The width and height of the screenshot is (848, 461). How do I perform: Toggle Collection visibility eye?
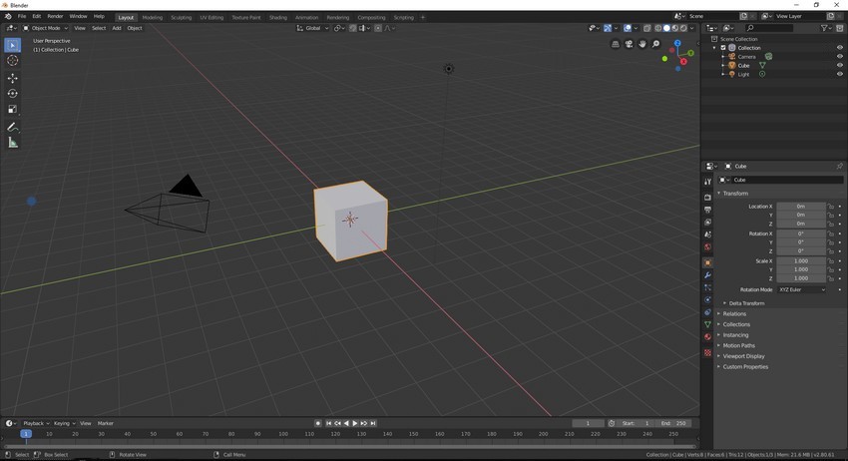[840, 48]
